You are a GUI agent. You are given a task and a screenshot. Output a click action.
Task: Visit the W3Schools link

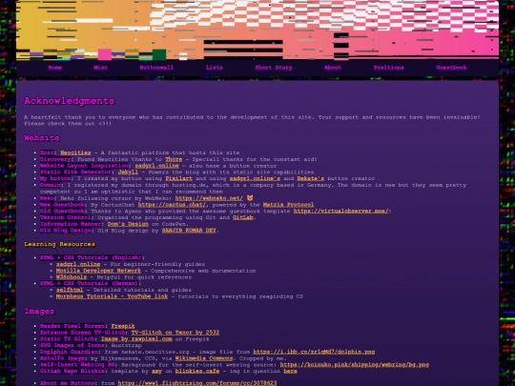72,277
